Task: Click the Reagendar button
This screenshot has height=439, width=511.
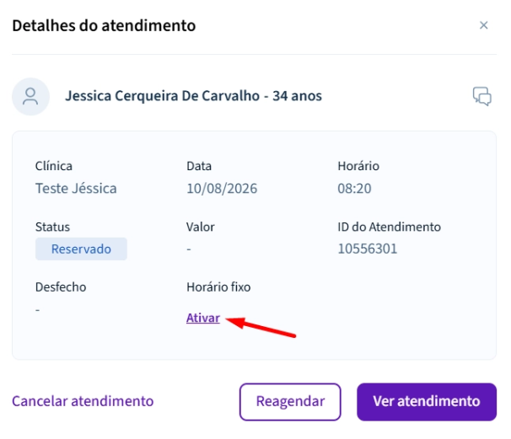Action: coord(290,402)
